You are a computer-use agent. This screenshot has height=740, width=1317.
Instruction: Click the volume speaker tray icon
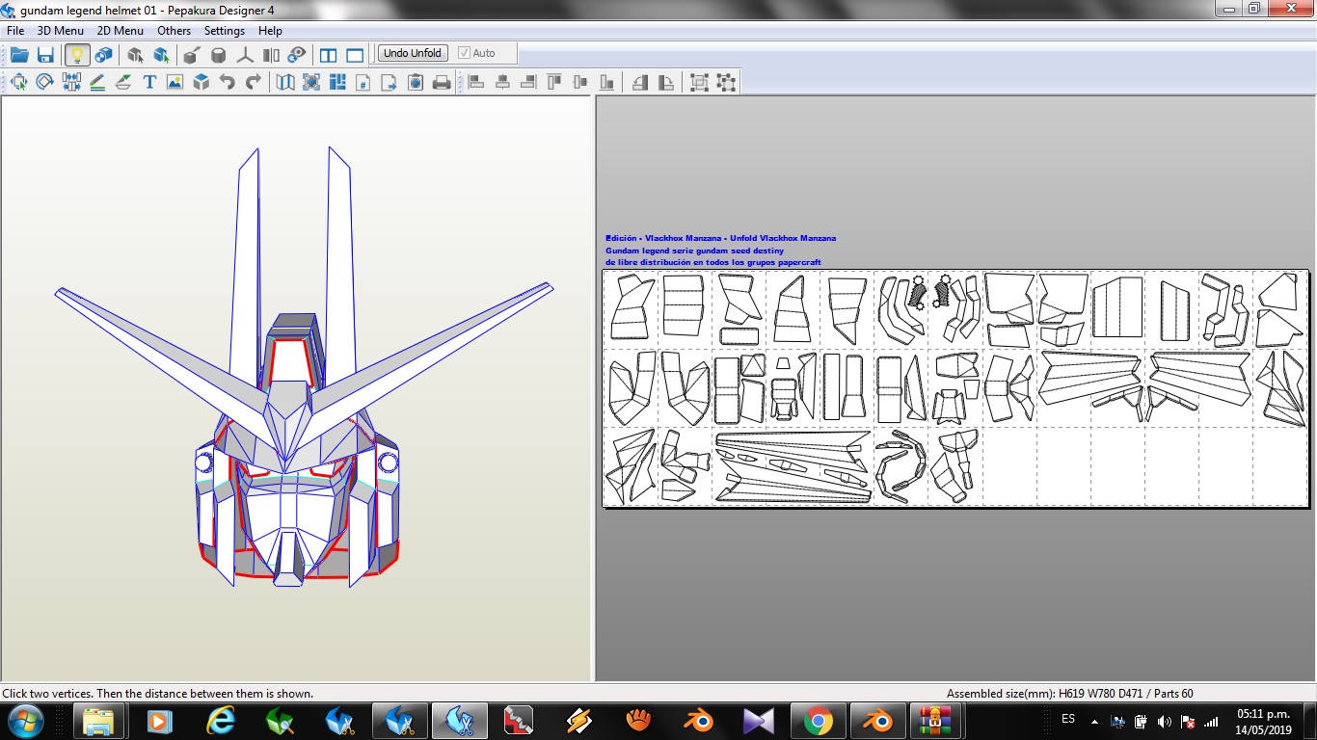1165,721
